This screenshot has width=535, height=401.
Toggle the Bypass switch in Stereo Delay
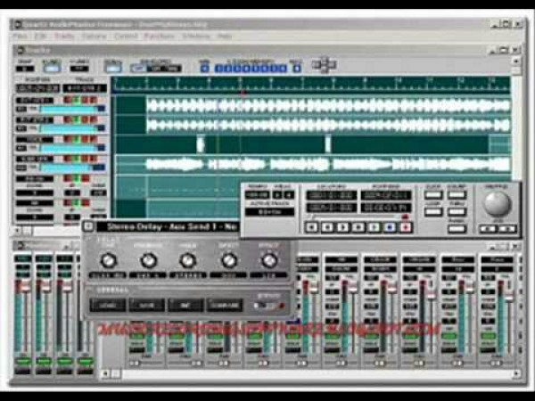269,306
